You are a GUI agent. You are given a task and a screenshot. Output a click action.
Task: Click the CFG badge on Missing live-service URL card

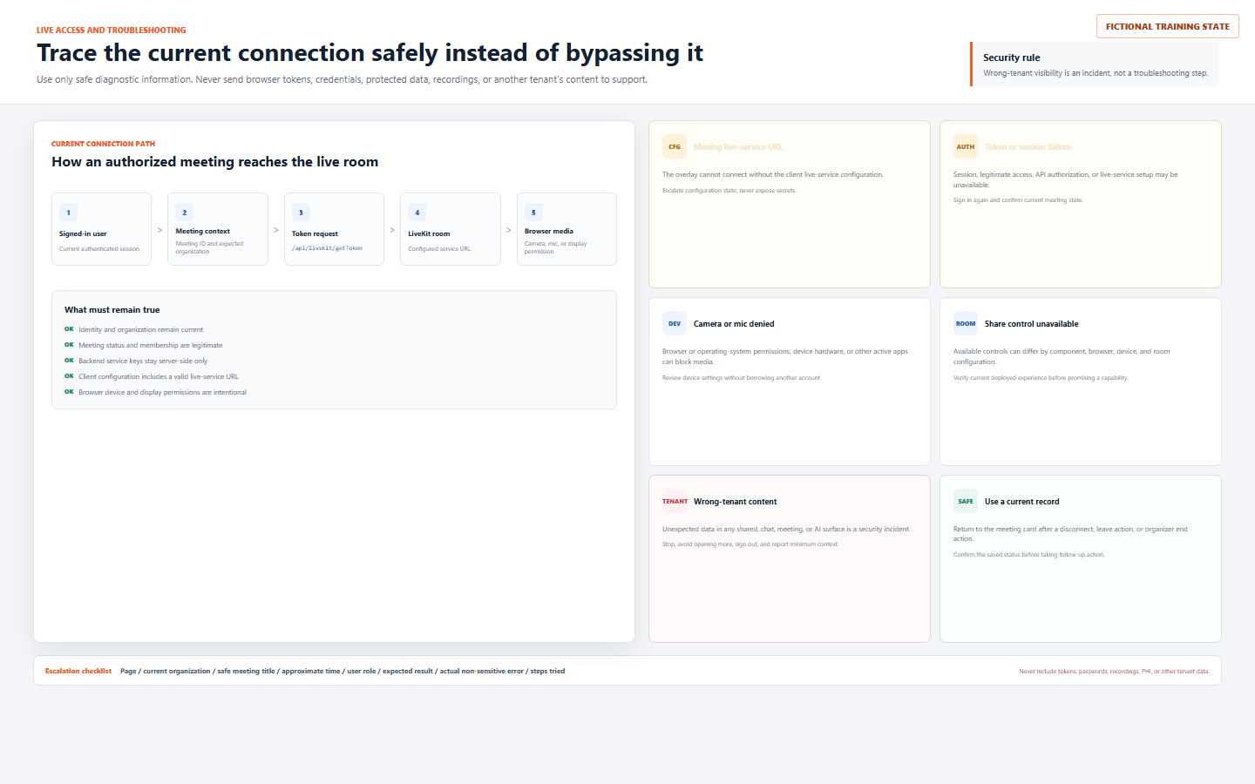(x=675, y=146)
